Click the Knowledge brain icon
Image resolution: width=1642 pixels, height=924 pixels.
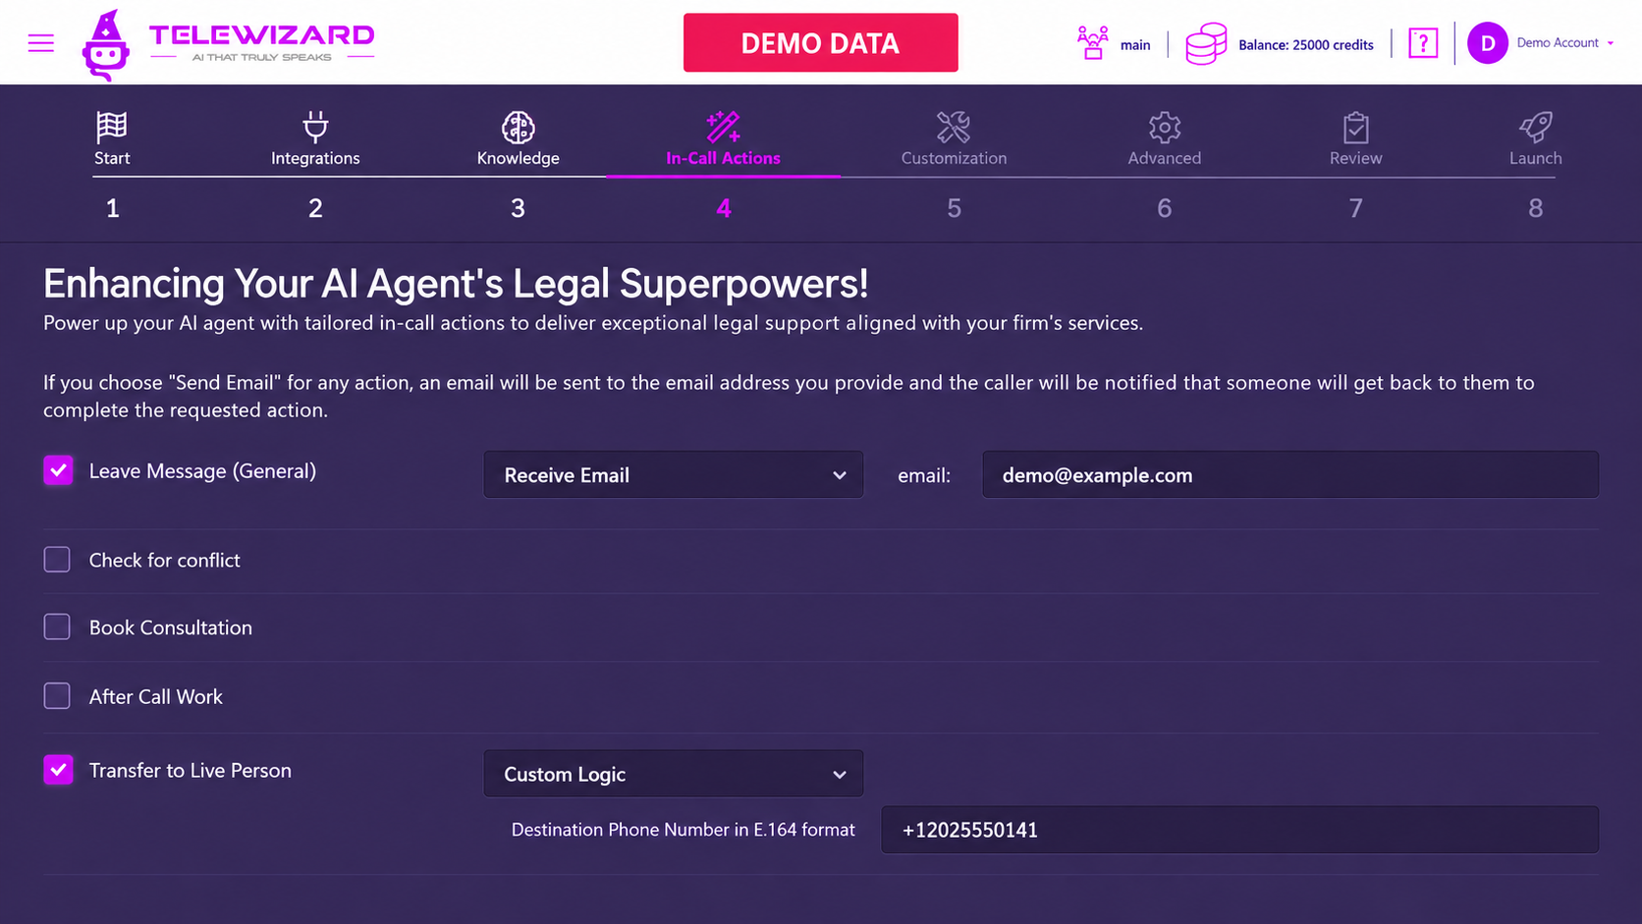point(519,127)
